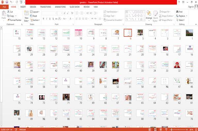The image size is (198, 131).
Task: Select slide 10 thumbnail
Action: click(x=79, y=33)
